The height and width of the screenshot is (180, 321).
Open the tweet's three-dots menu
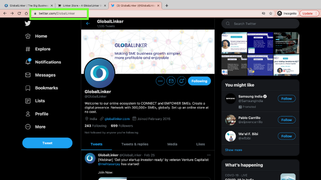(x=209, y=155)
